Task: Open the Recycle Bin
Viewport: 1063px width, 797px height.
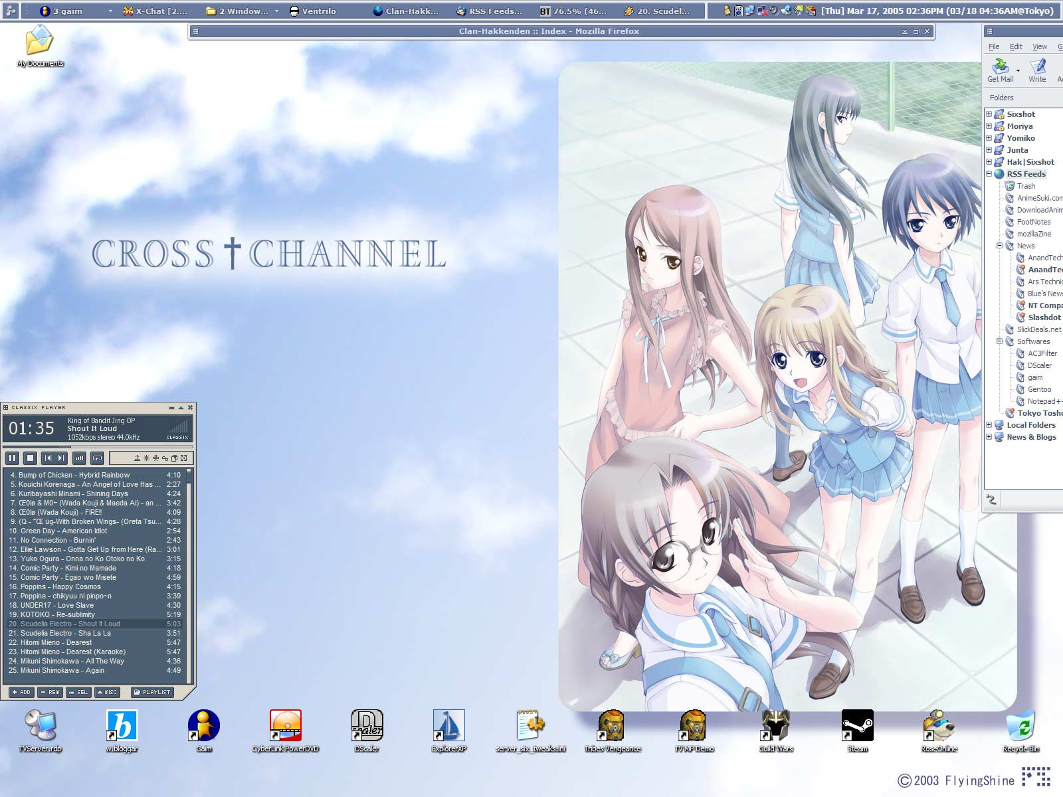Action: pyautogui.click(x=1021, y=731)
